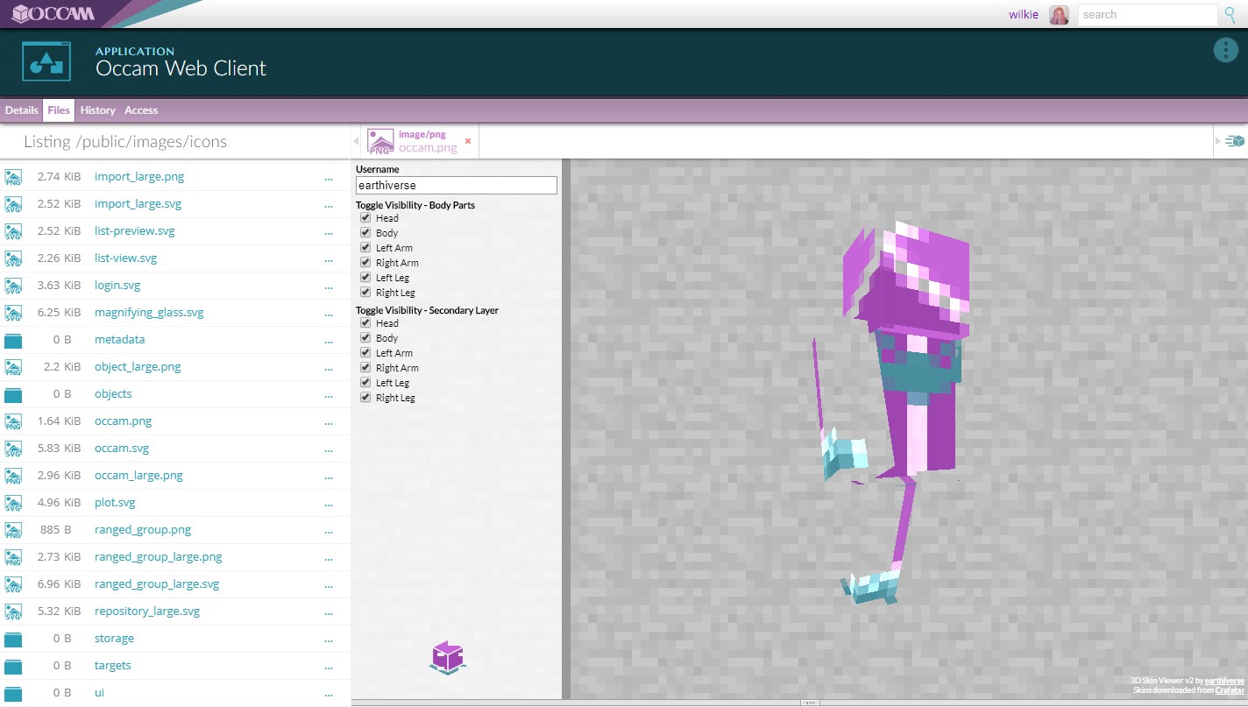Click the left arrow beside the file tabs
This screenshot has height=707, width=1248.
coord(356,141)
